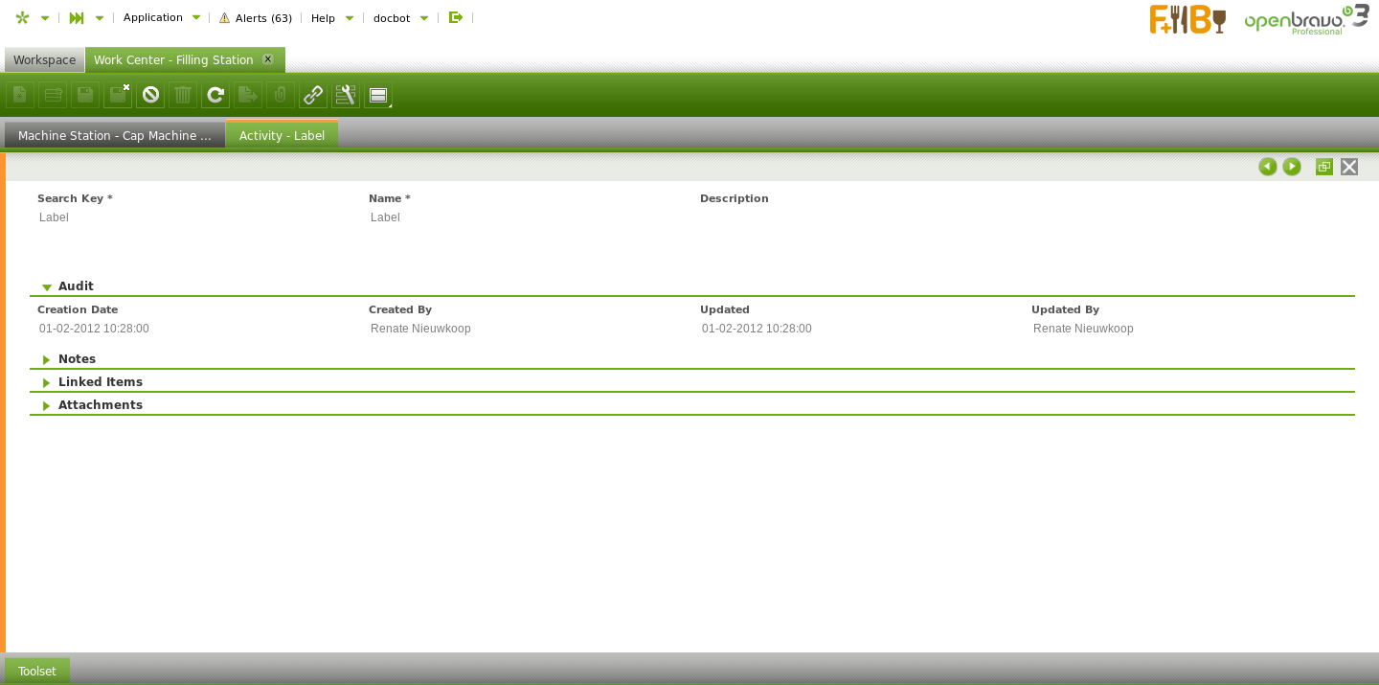Click the logout icon in top bar
The width and height of the screenshot is (1379, 685).
coord(456,17)
